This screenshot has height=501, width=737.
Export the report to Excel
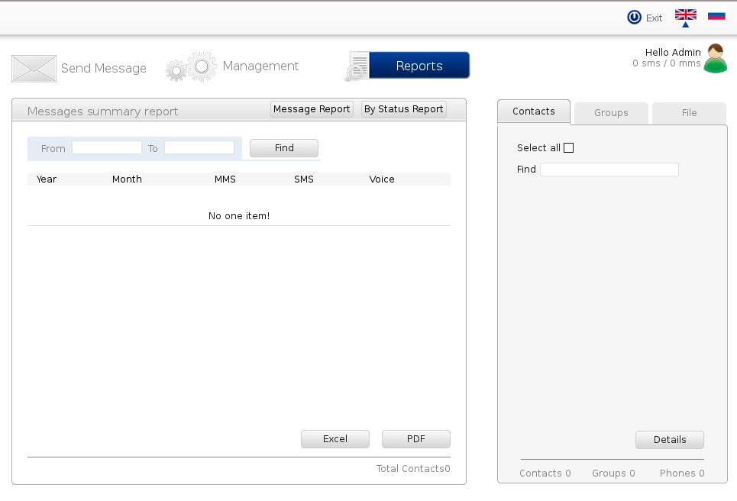335,439
